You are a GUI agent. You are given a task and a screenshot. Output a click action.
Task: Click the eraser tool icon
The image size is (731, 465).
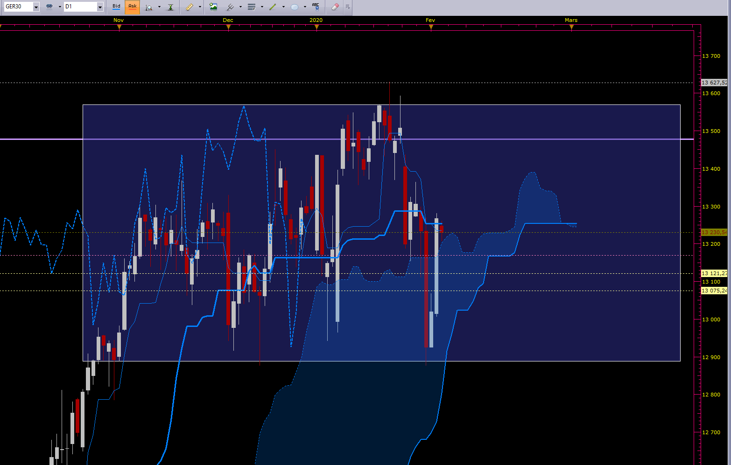click(x=335, y=7)
